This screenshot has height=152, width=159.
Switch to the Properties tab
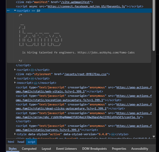119,149
